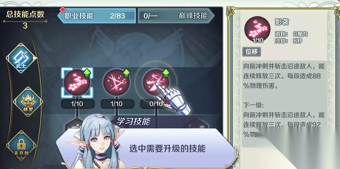Tap the green upgrade arrow on the third skill
Image resolution: width=340 pixels, height=169 pixels.
166,73
